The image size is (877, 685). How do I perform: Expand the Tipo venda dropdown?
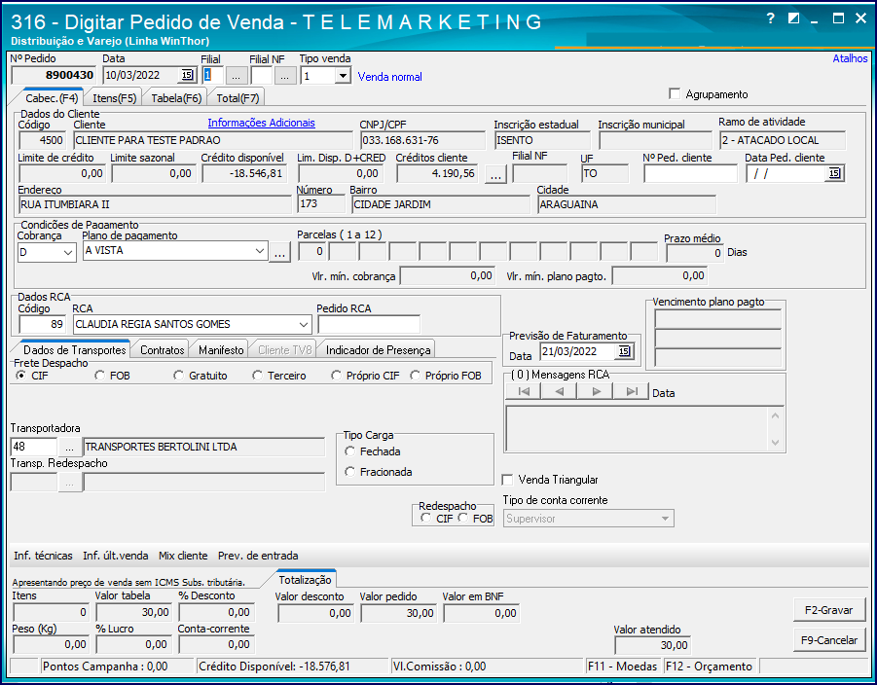tap(343, 76)
